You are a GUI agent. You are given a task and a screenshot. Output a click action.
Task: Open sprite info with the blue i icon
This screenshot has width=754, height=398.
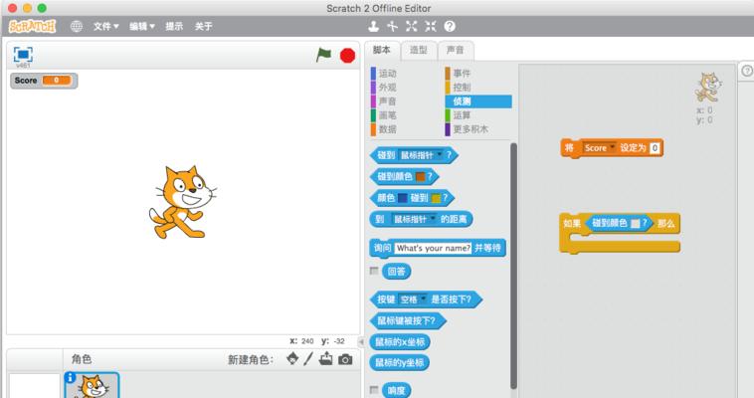[71, 378]
